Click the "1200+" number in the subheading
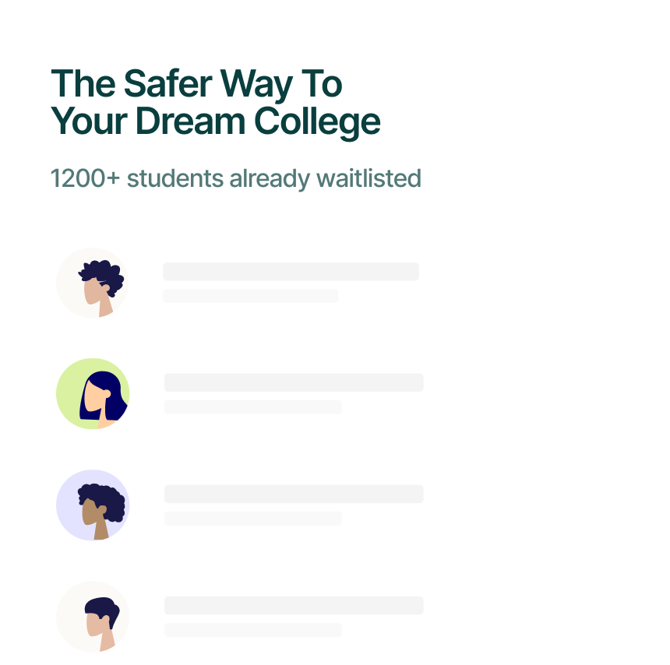670x665 pixels. (85, 178)
